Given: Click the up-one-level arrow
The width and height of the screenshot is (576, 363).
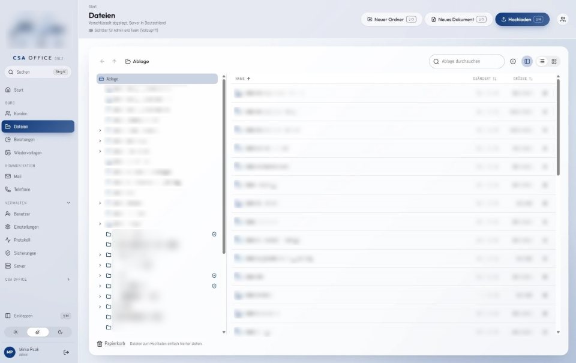Looking at the screenshot, I should 114,61.
